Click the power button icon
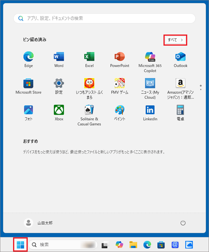 coord(183,223)
